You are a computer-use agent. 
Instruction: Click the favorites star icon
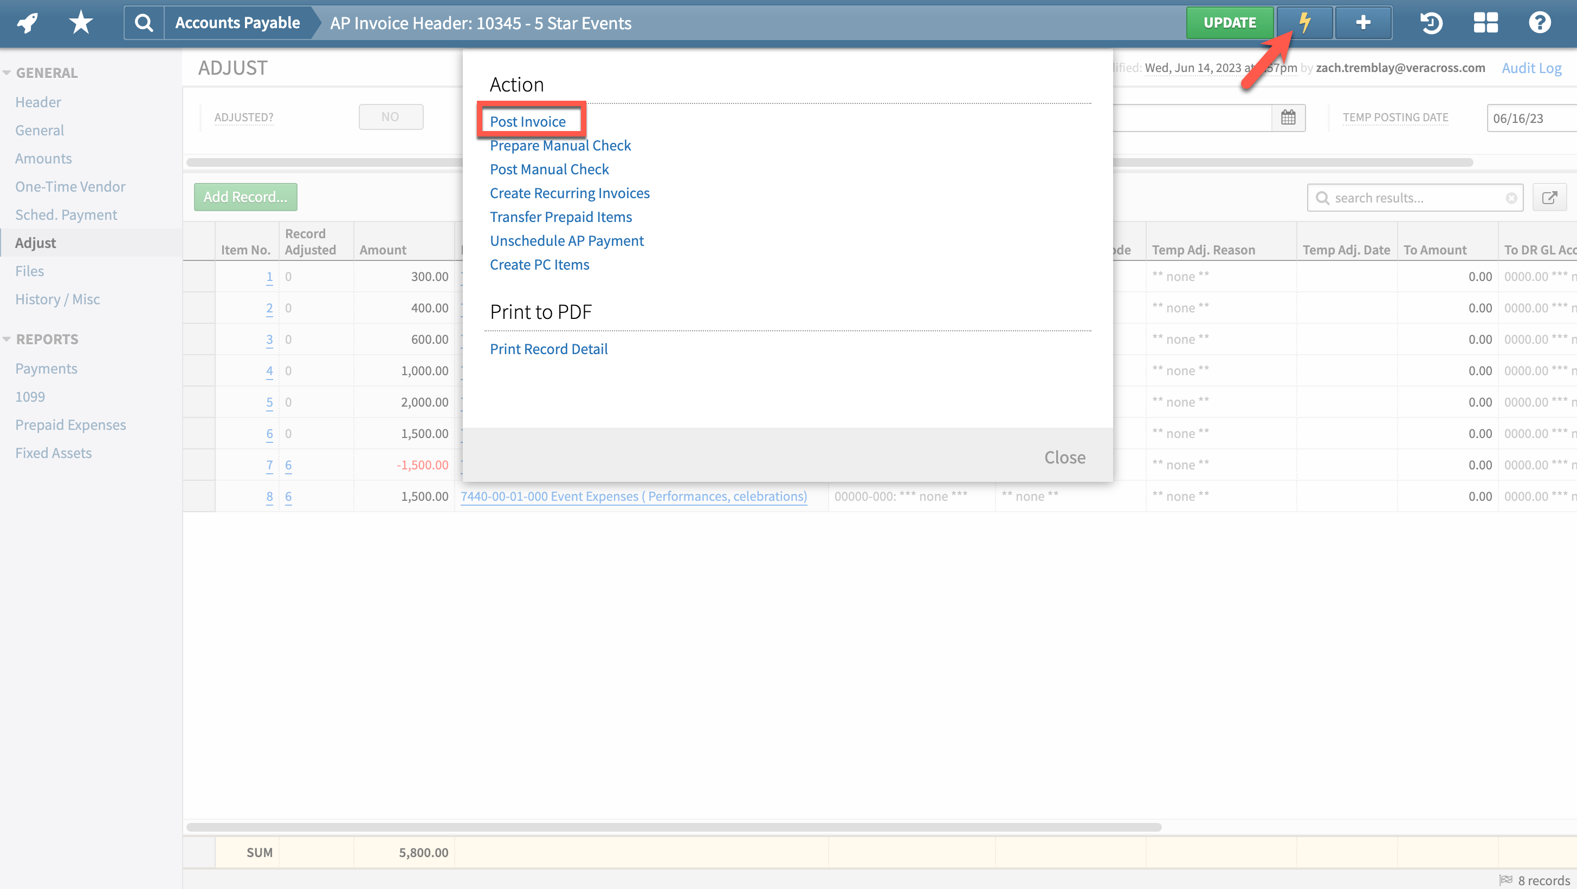pos(80,22)
